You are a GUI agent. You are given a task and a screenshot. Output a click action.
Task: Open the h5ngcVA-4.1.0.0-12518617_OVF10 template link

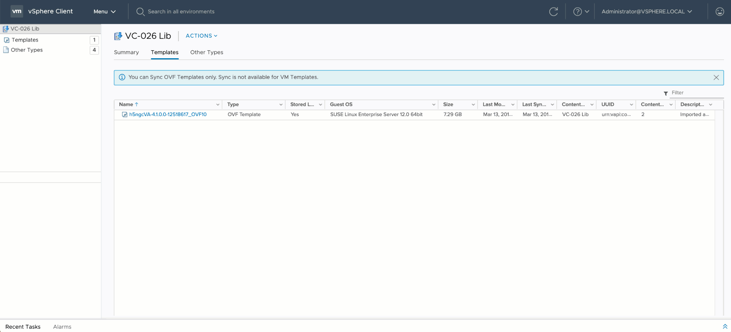(x=168, y=114)
